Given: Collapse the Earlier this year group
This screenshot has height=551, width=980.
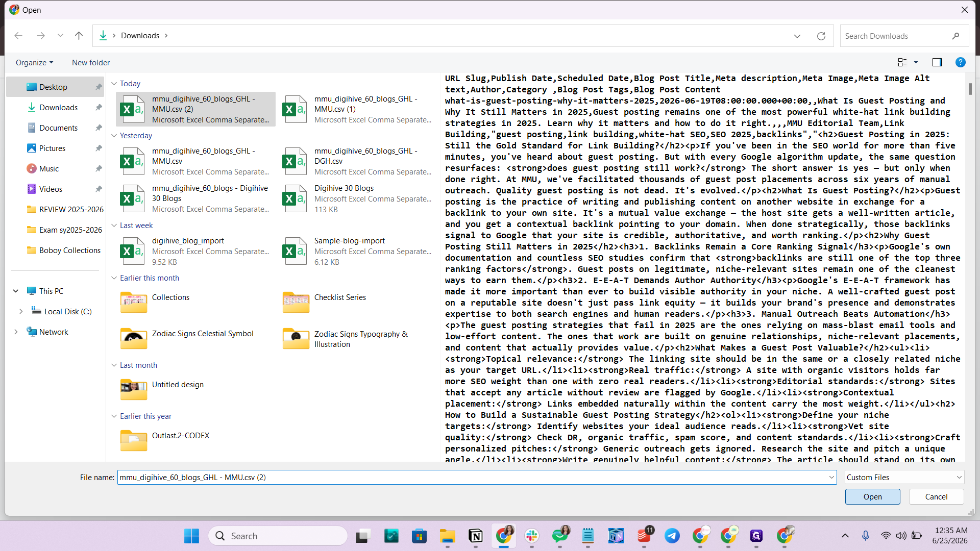Looking at the screenshot, I should coord(114,416).
